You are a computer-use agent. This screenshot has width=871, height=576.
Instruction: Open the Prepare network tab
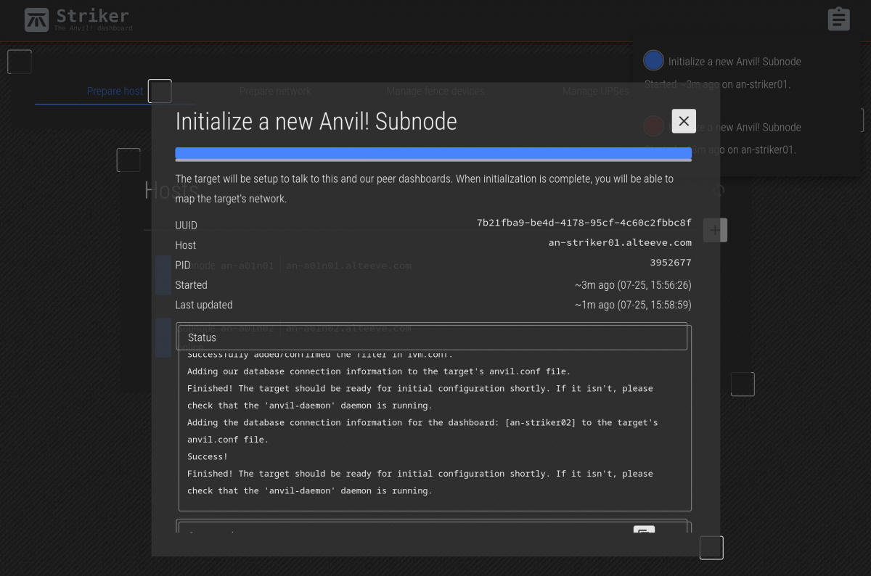pos(275,91)
